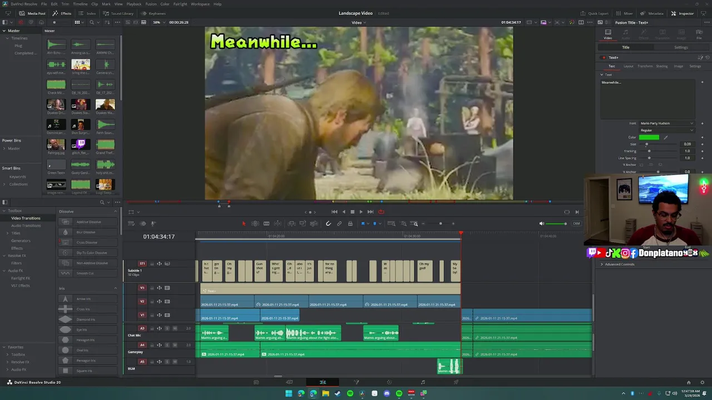Stop playback in the viewer
712x400 pixels.
click(352, 212)
